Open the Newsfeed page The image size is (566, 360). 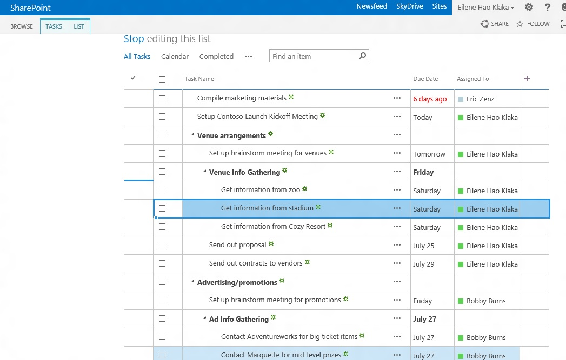(371, 6)
